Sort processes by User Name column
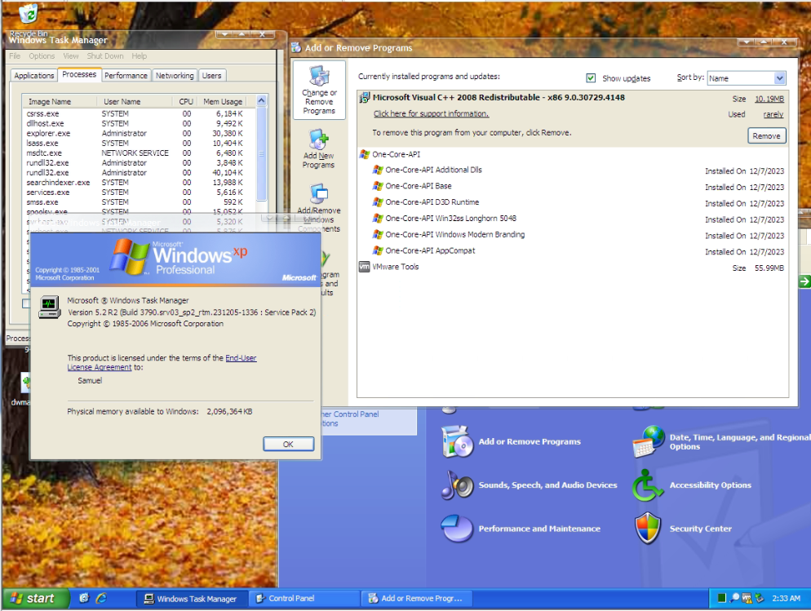811x611 pixels. click(x=135, y=101)
